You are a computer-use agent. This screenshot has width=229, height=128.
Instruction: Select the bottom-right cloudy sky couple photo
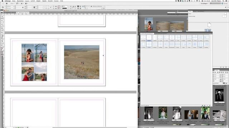pos(40,72)
